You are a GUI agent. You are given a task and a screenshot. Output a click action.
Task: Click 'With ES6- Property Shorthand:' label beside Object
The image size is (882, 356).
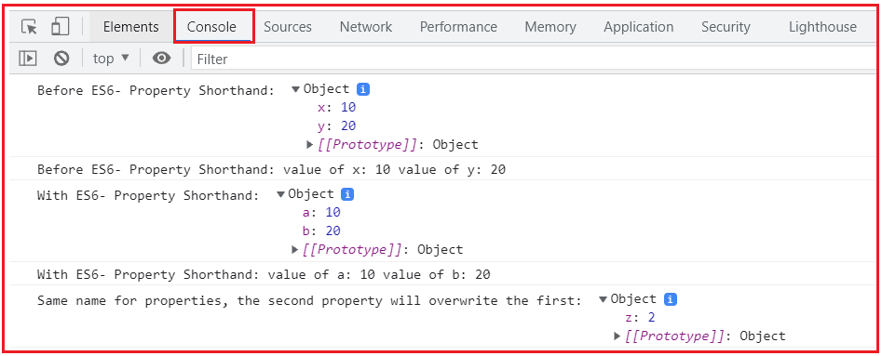(x=148, y=196)
